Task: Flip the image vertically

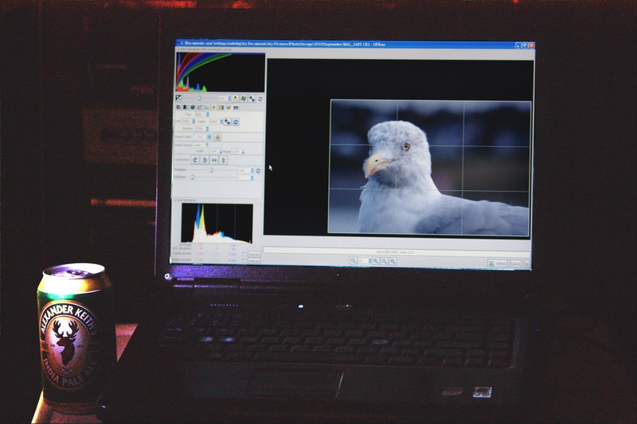Action: point(225,159)
